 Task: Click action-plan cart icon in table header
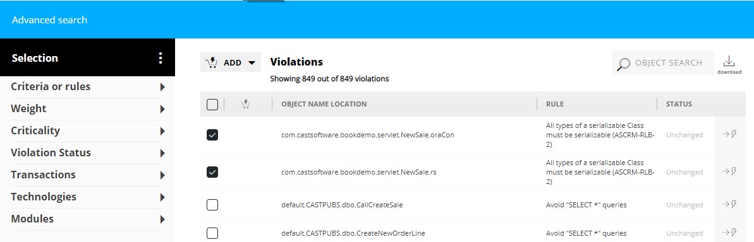tap(245, 103)
